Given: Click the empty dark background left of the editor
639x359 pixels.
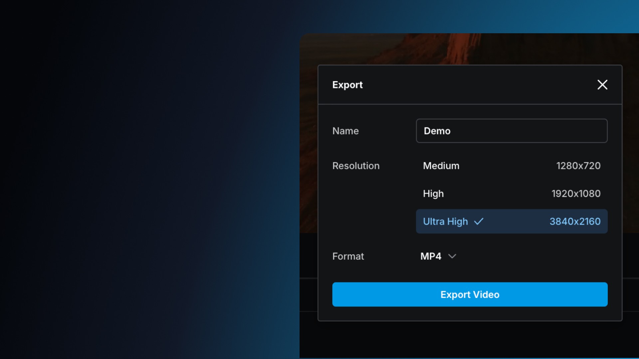Looking at the screenshot, I should coord(150,179).
